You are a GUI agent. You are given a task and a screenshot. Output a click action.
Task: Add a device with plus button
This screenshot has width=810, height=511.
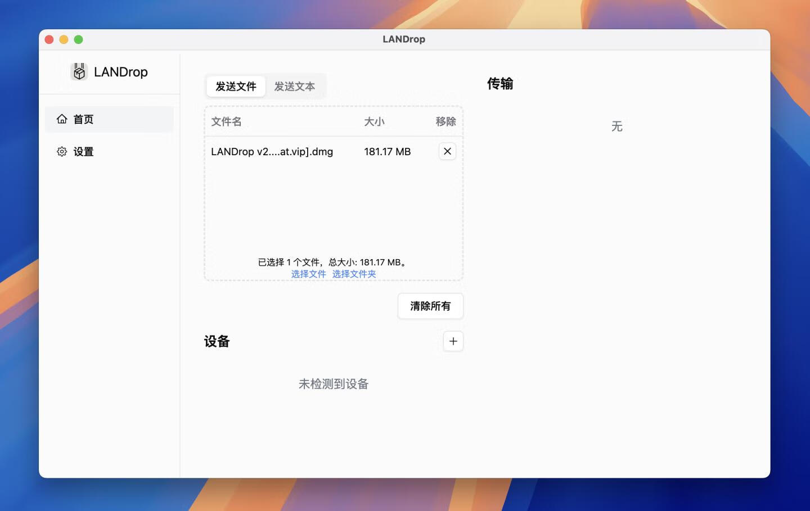[x=453, y=341]
